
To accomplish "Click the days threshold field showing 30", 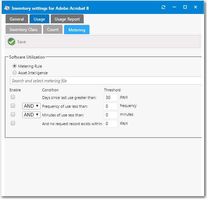I will click(111, 98).
